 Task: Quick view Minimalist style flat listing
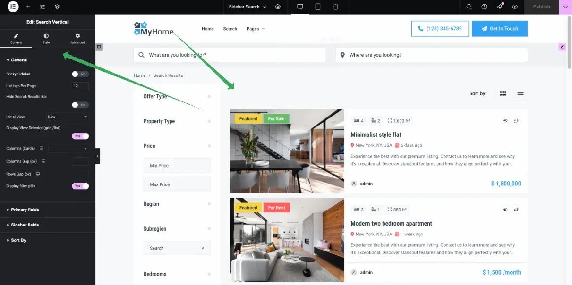point(505,121)
